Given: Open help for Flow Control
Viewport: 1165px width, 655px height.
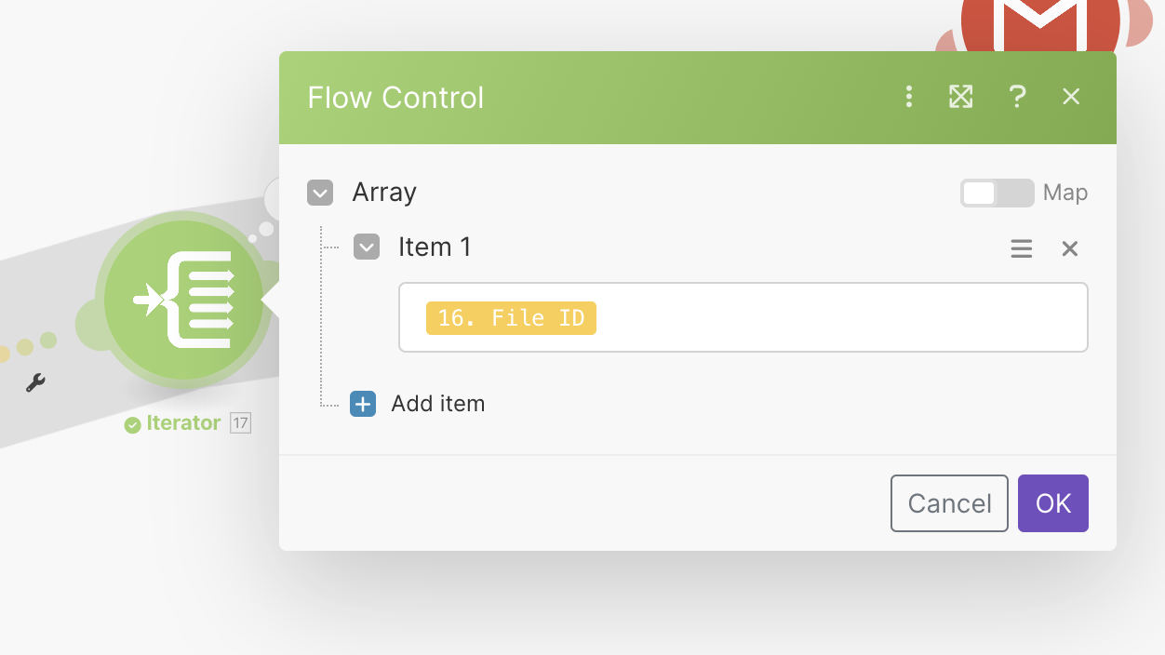Looking at the screenshot, I should 1017,97.
